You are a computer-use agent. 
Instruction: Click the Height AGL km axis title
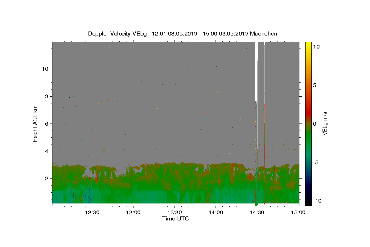coord(35,124)
